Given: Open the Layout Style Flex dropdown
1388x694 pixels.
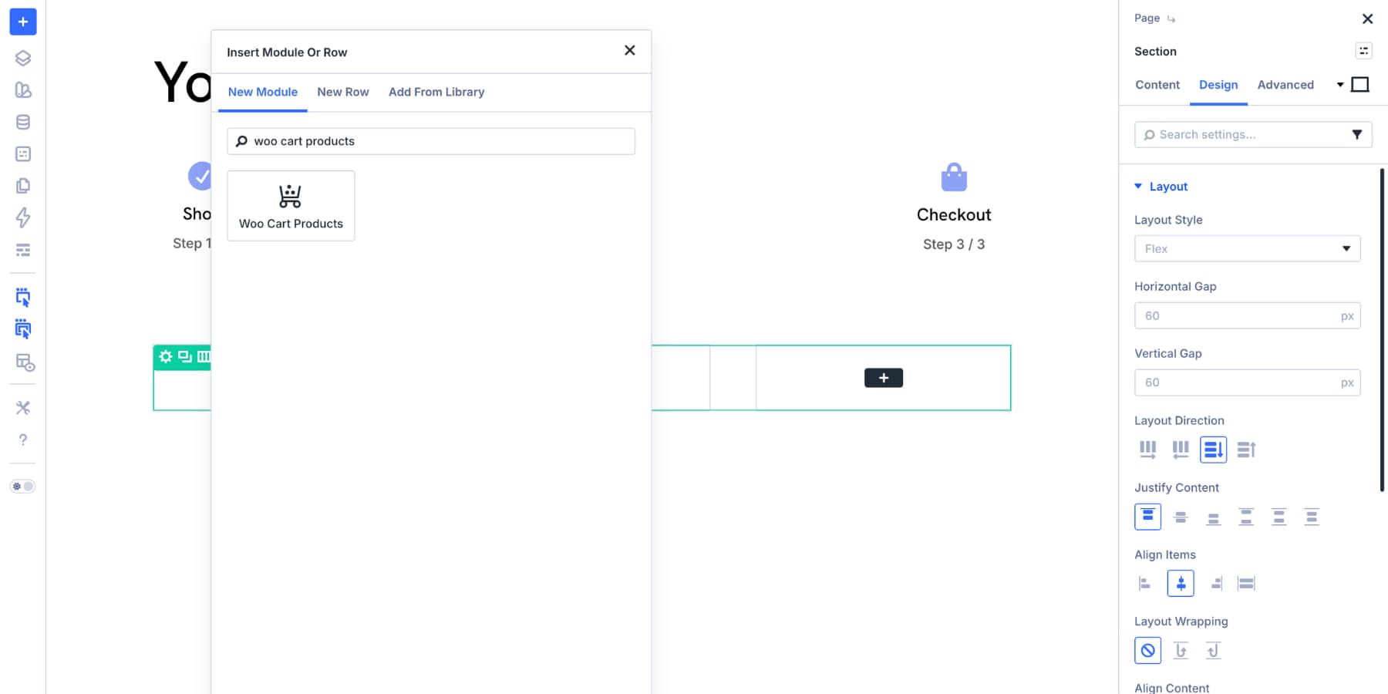Looking at the screenshot, I should click(x=1247, y=248).
